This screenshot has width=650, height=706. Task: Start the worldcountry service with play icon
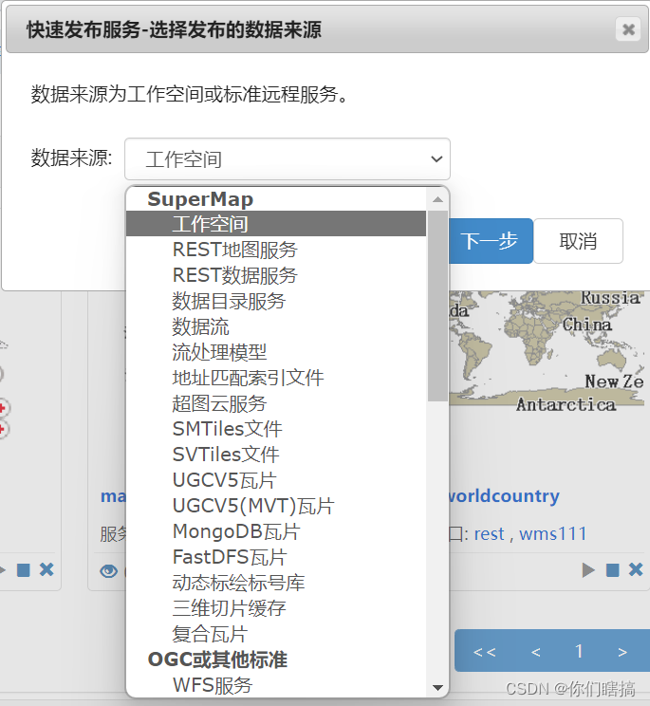coord(588,570)
